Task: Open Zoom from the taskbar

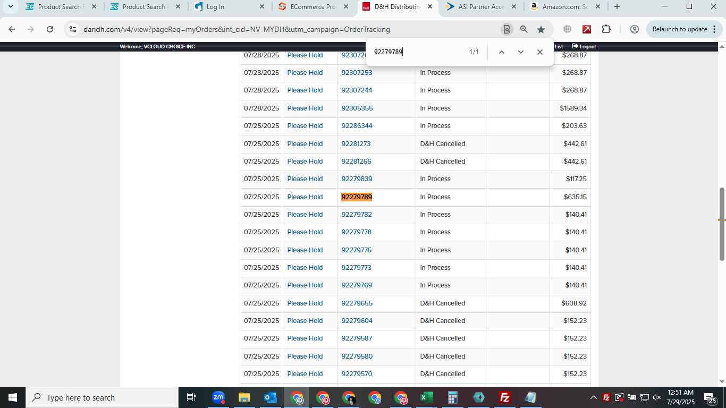Action: tap(218, 397)
